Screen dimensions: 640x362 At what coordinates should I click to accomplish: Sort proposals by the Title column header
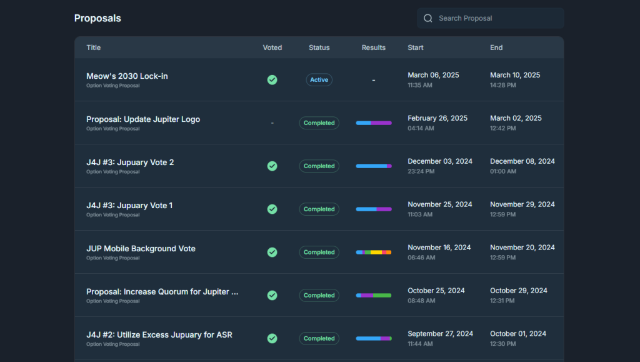click(x=94, y=48)
